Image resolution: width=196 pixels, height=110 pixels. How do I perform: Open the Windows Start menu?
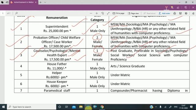tap(3, 107)
